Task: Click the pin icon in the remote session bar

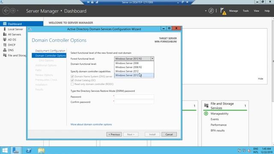Action: pyautogui.click(x=88, y=2)
